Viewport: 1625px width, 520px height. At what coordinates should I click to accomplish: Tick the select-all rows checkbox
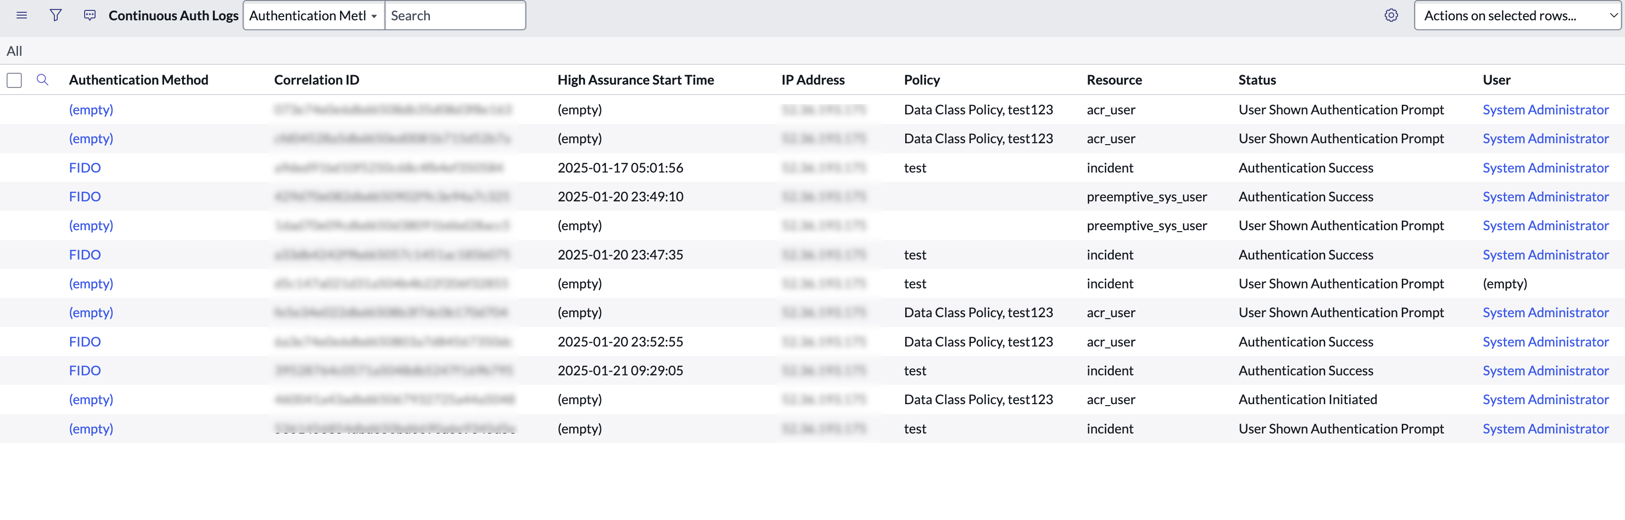pos(14,80)
